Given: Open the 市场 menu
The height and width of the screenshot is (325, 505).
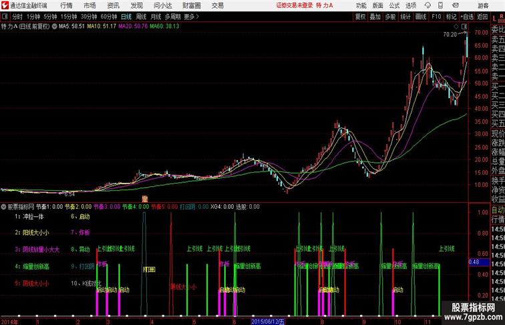Looking at the screenshot, I should point(90,5).
